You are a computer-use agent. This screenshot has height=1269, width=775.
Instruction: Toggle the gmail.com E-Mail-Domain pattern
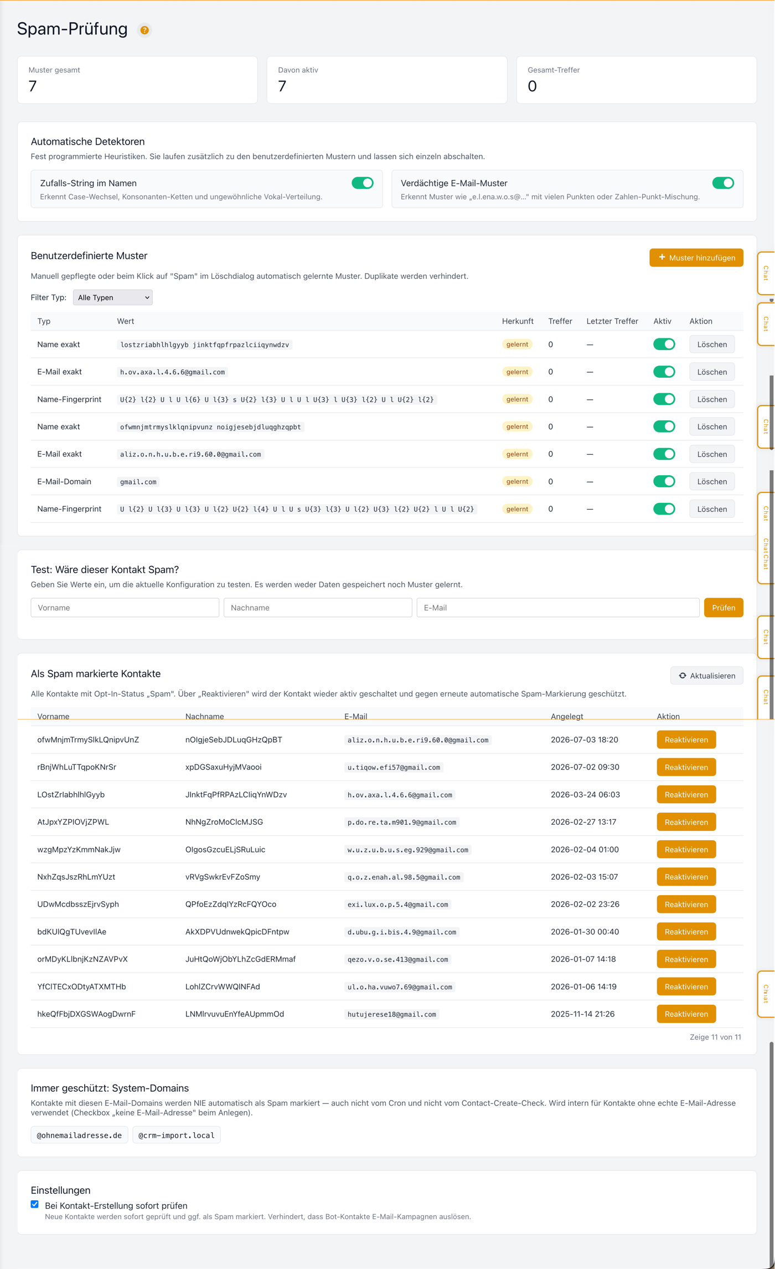664,481
